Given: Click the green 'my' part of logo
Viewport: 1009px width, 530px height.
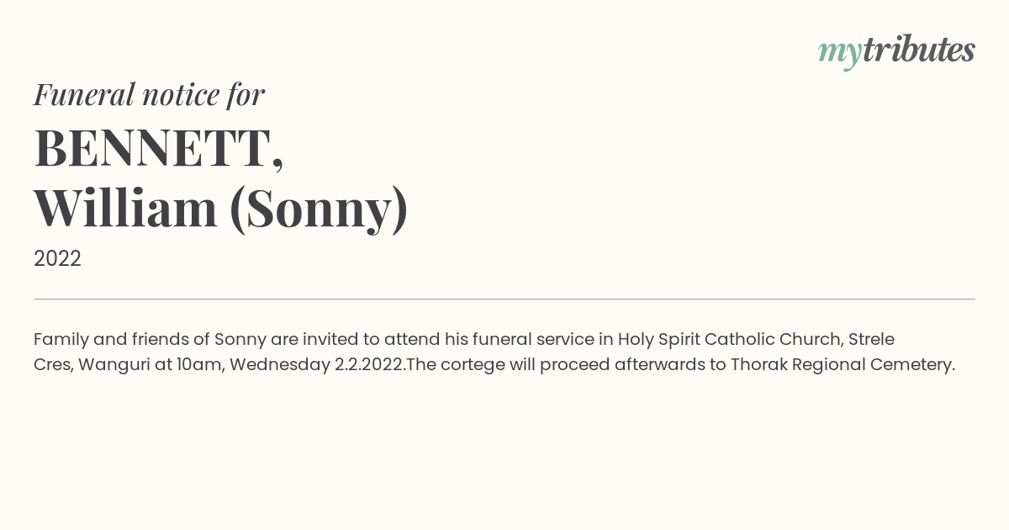Looking at the screenshot, I should 840,54.
